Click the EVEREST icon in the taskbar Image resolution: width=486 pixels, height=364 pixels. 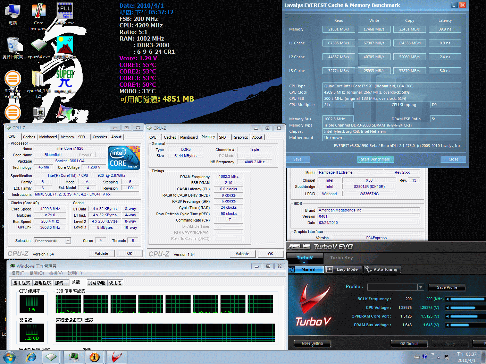94,357
